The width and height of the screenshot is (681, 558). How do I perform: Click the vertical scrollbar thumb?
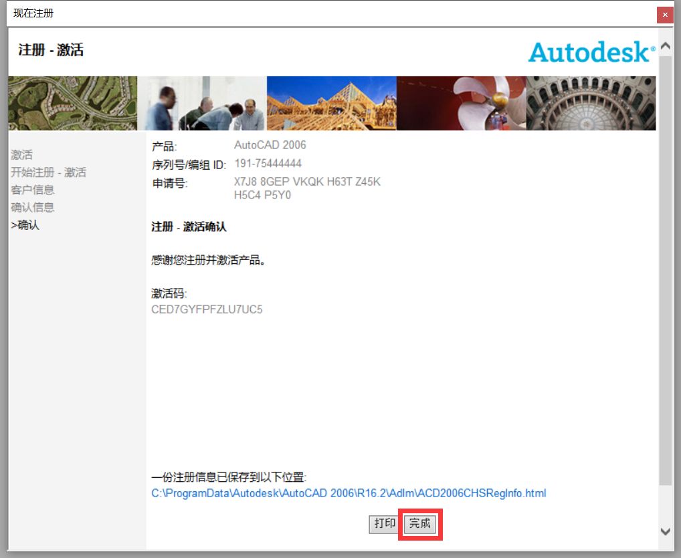[x=665, y=269]
